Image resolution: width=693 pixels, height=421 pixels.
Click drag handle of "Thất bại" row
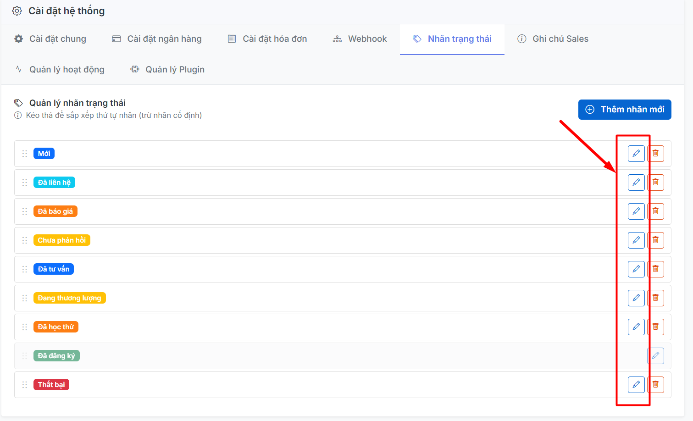(x=25, y=385)
